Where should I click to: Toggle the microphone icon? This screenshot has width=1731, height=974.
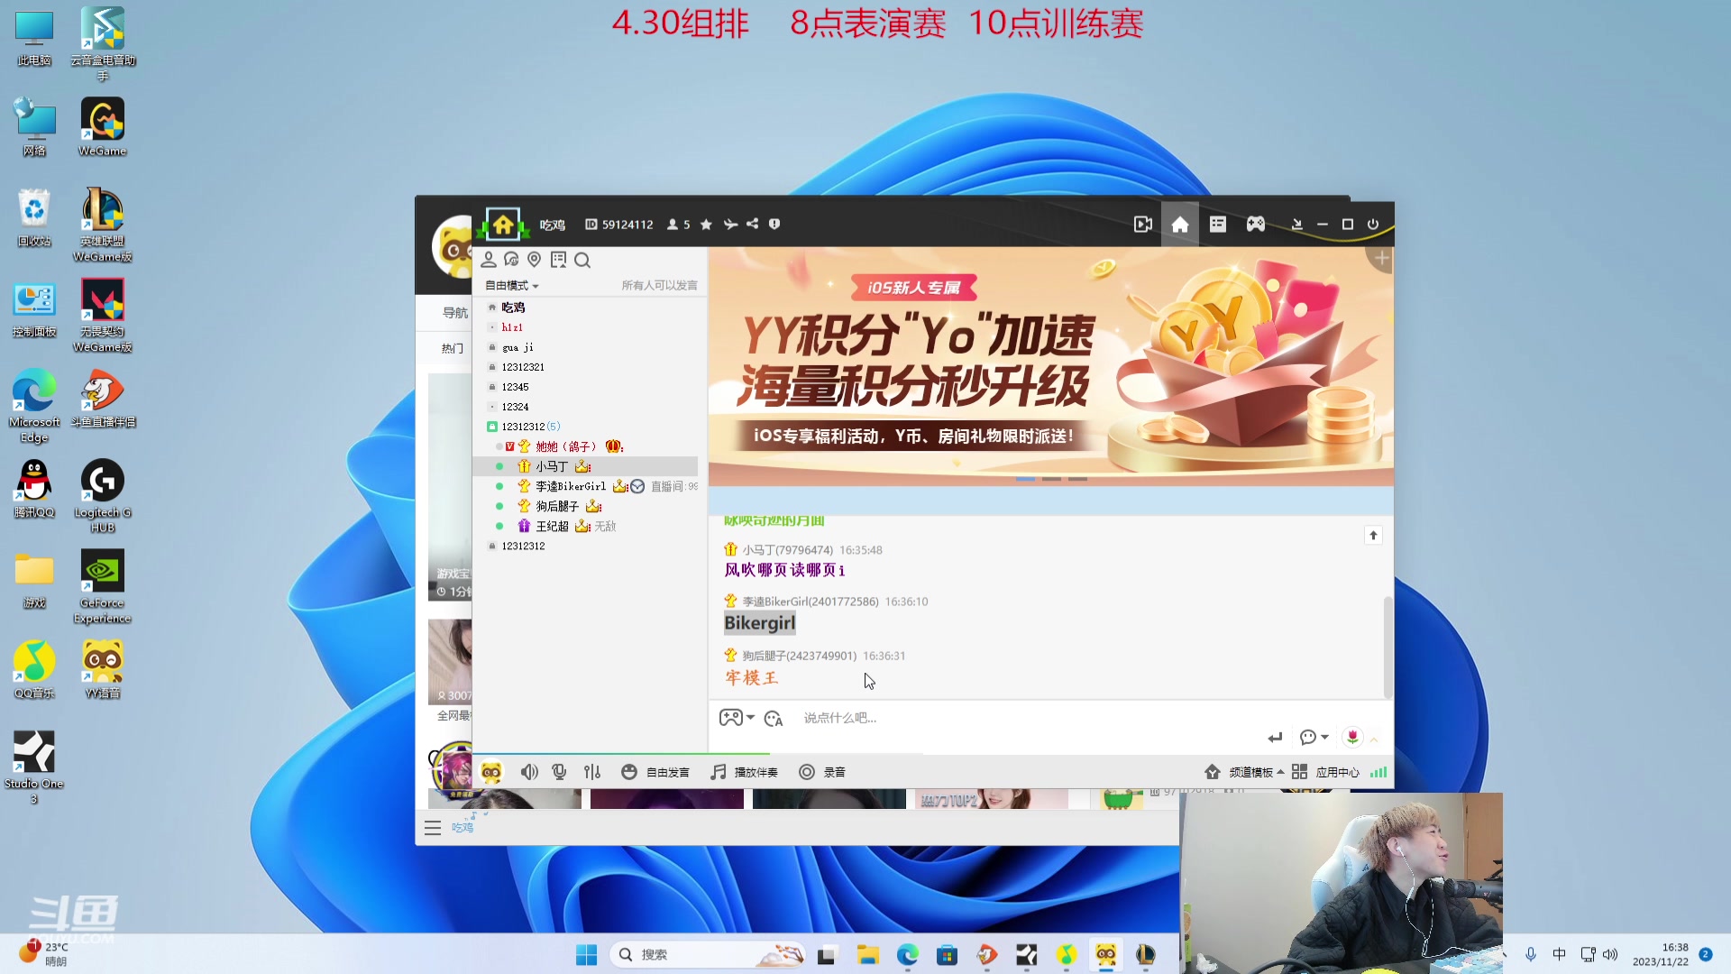pyautogui.click(x=559, y=772)
